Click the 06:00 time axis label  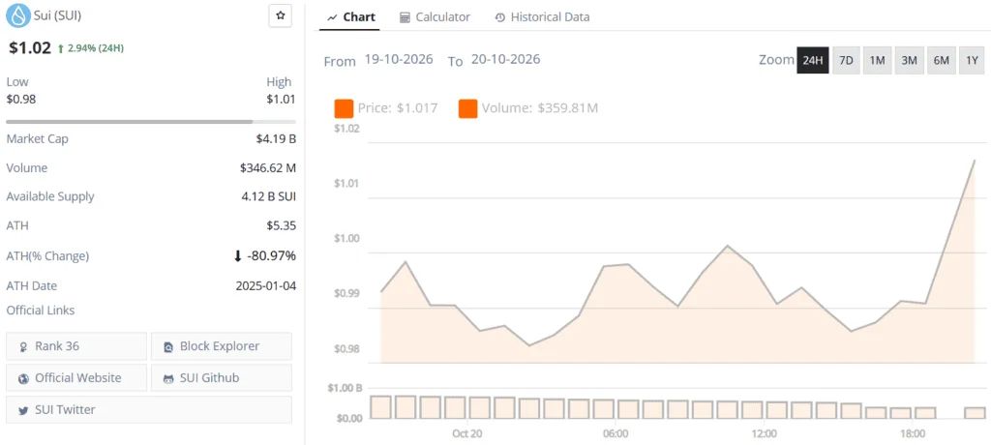click(616, 434)
